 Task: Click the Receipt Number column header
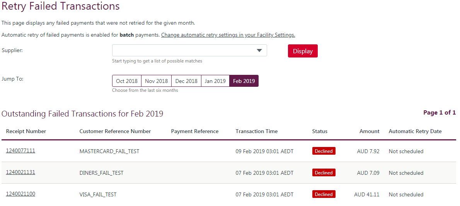(26, 132)
